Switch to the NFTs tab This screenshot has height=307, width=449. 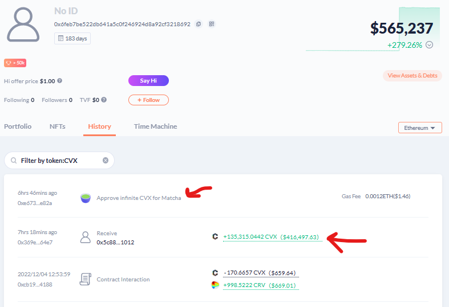(57, 126)
